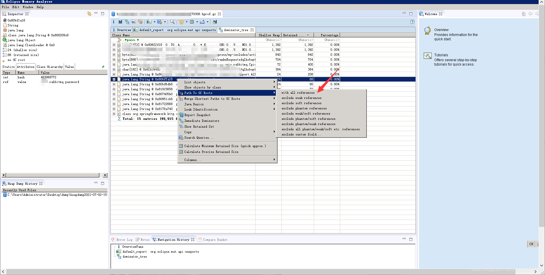Close the Navigation History view

pos(193,240)
